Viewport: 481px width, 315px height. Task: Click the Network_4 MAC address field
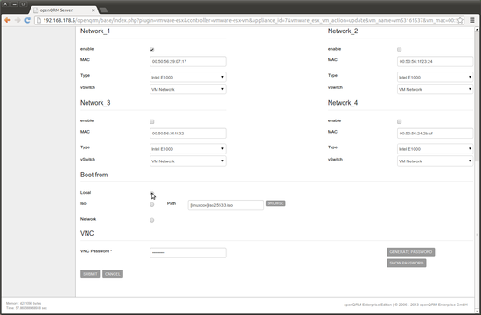pos(435,134)
